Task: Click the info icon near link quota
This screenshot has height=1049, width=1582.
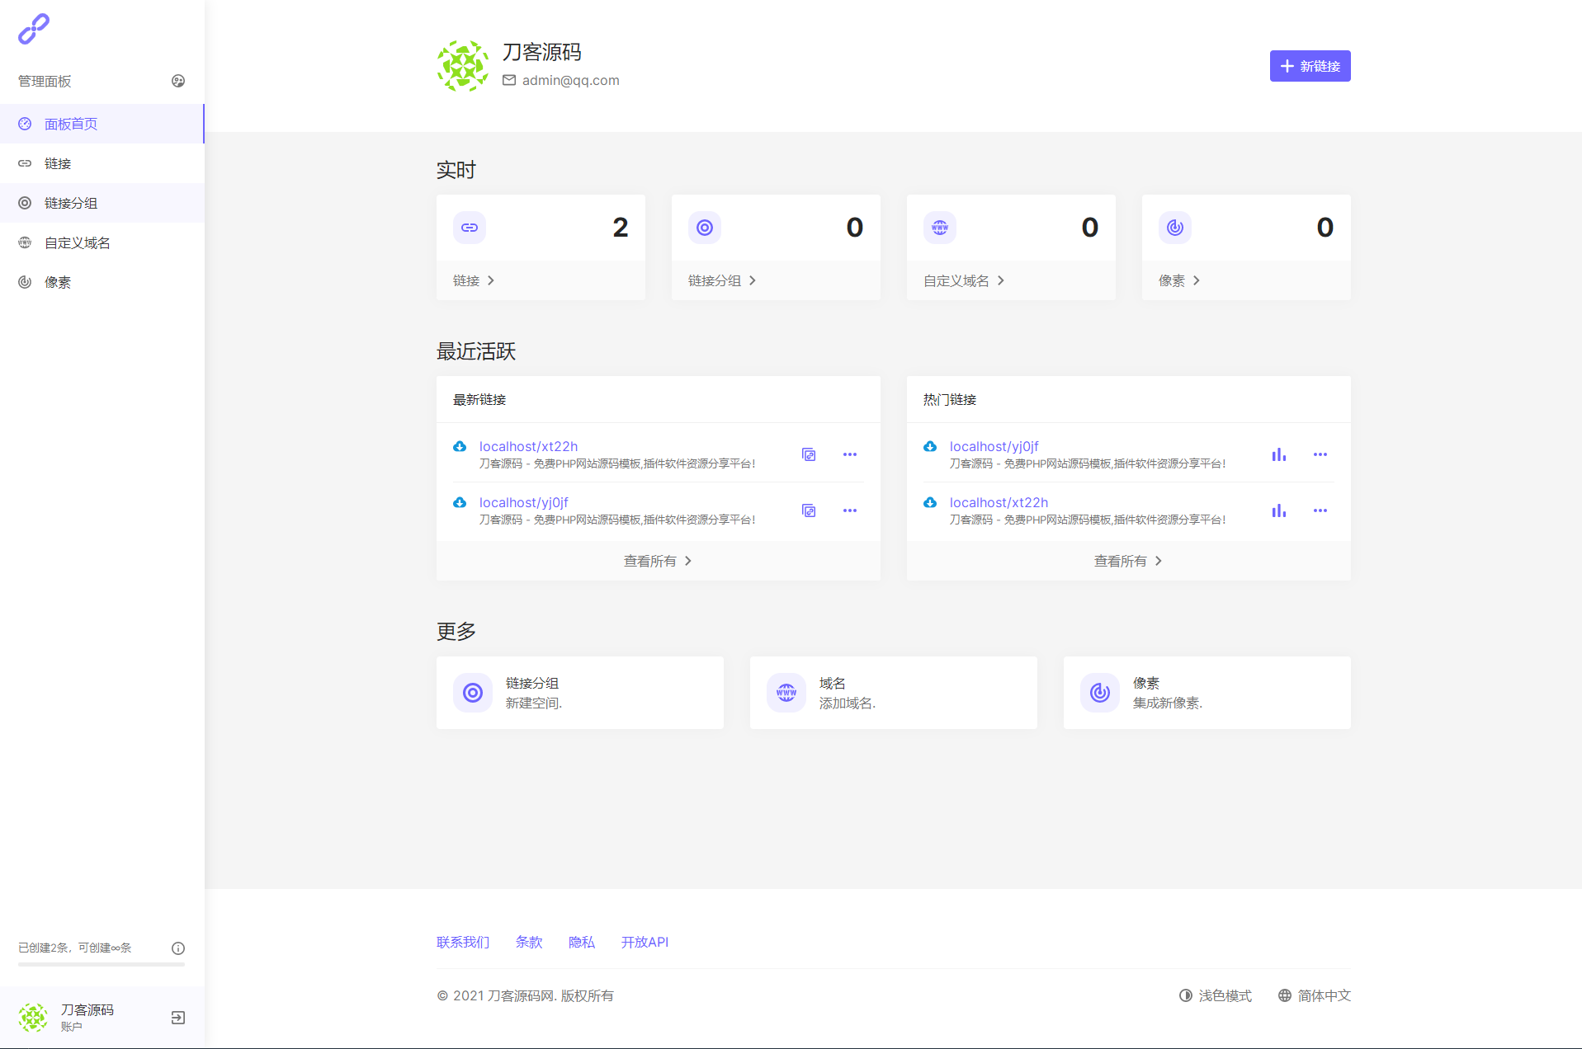Action: coord(177,948)
